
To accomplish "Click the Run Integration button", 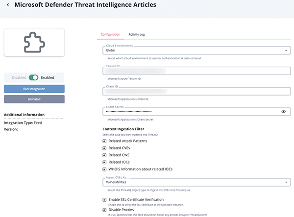I will [34, 89].
